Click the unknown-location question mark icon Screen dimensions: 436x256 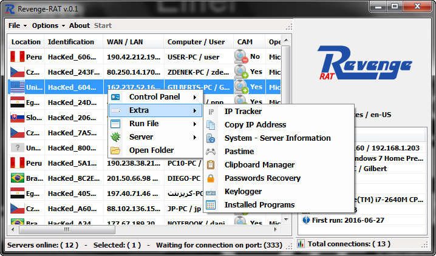click(17, 147)
